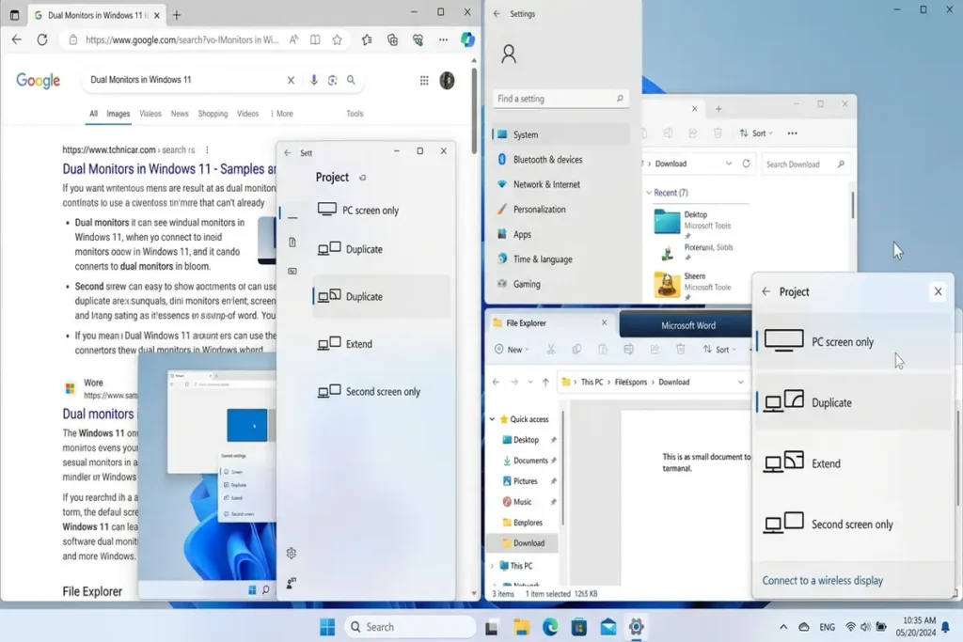Open Time & language settings
Image resolution: width=963 pixels, height=642 pixels.
tap(562, 259)
